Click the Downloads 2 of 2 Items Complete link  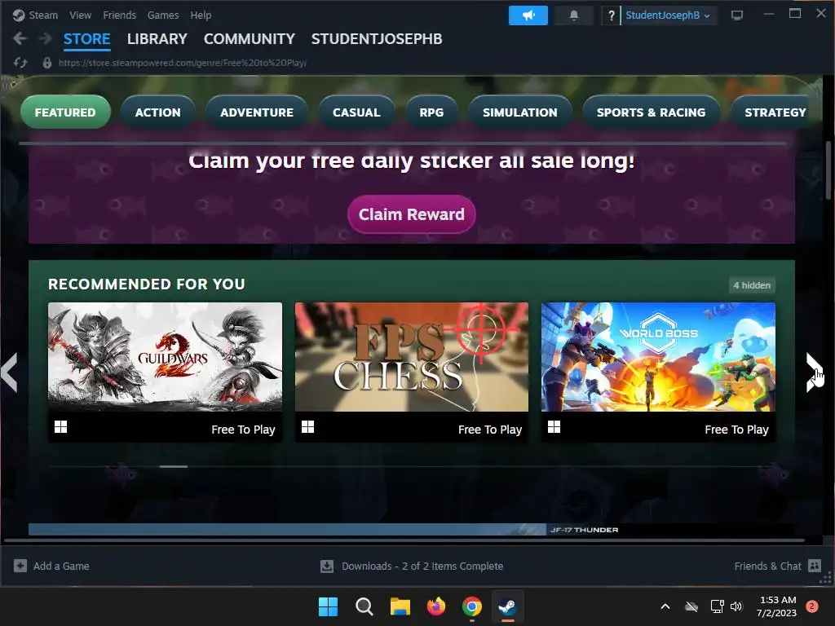422,566
